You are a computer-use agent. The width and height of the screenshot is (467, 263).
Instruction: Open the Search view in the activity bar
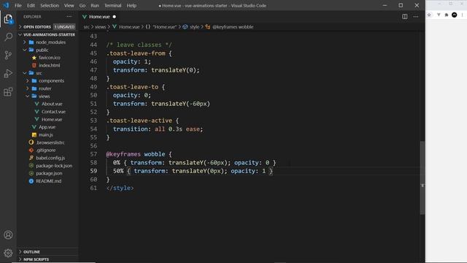tap(8, 37)
